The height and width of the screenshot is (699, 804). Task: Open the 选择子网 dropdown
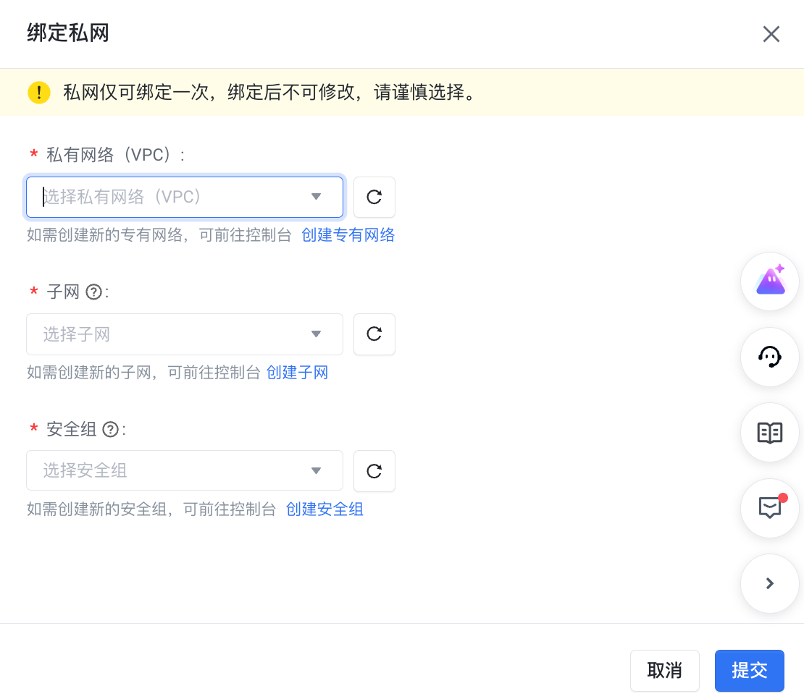[x=185, y=334]
